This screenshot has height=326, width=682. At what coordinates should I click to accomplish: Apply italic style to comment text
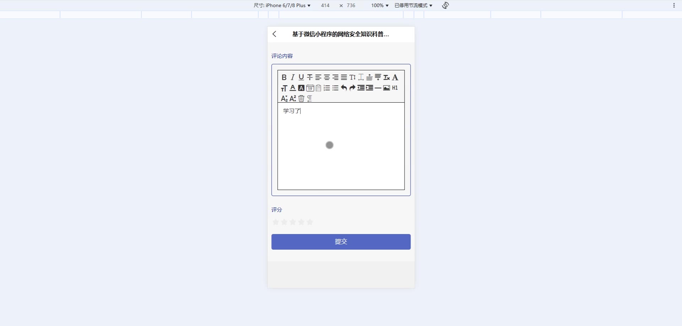pos(292,77)
